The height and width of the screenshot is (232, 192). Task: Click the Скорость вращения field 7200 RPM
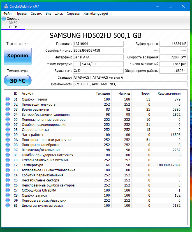point(174,57)
